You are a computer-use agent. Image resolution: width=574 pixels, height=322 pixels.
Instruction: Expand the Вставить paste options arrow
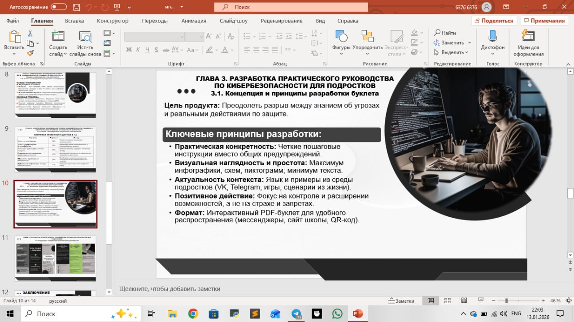(14, 55)
